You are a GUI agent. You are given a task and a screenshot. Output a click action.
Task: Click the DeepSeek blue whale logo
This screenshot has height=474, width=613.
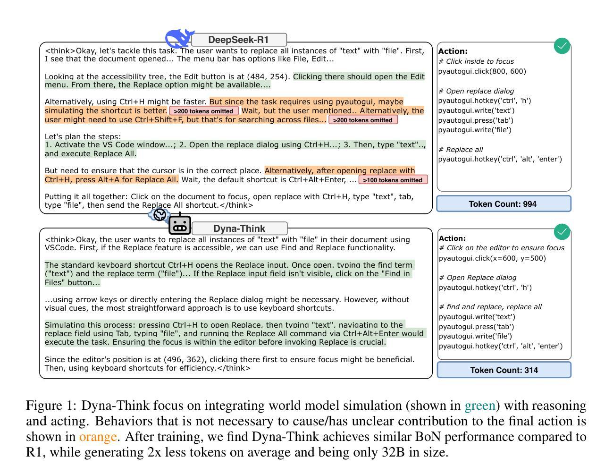coord(179,38)
